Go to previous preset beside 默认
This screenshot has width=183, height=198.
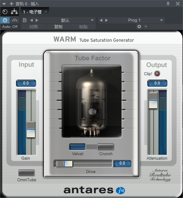coord(31,20)
